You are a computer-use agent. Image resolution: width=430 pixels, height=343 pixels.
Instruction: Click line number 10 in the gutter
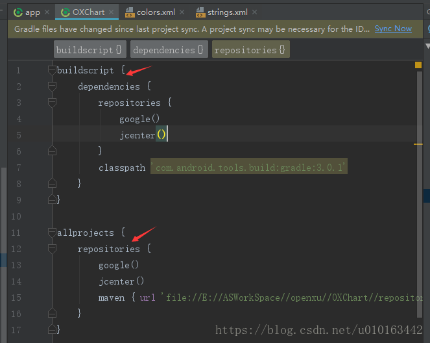point(16,216)
